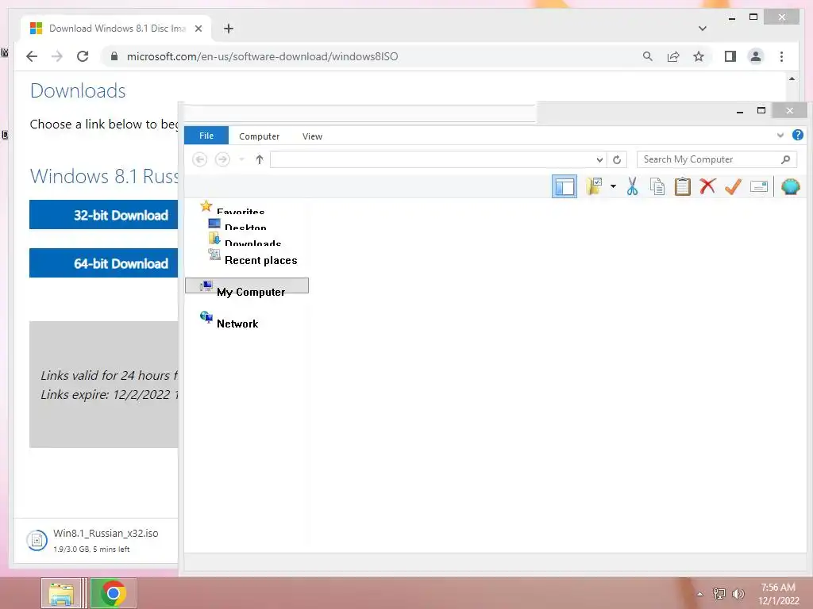Click the network tray icon

(719, 593)
